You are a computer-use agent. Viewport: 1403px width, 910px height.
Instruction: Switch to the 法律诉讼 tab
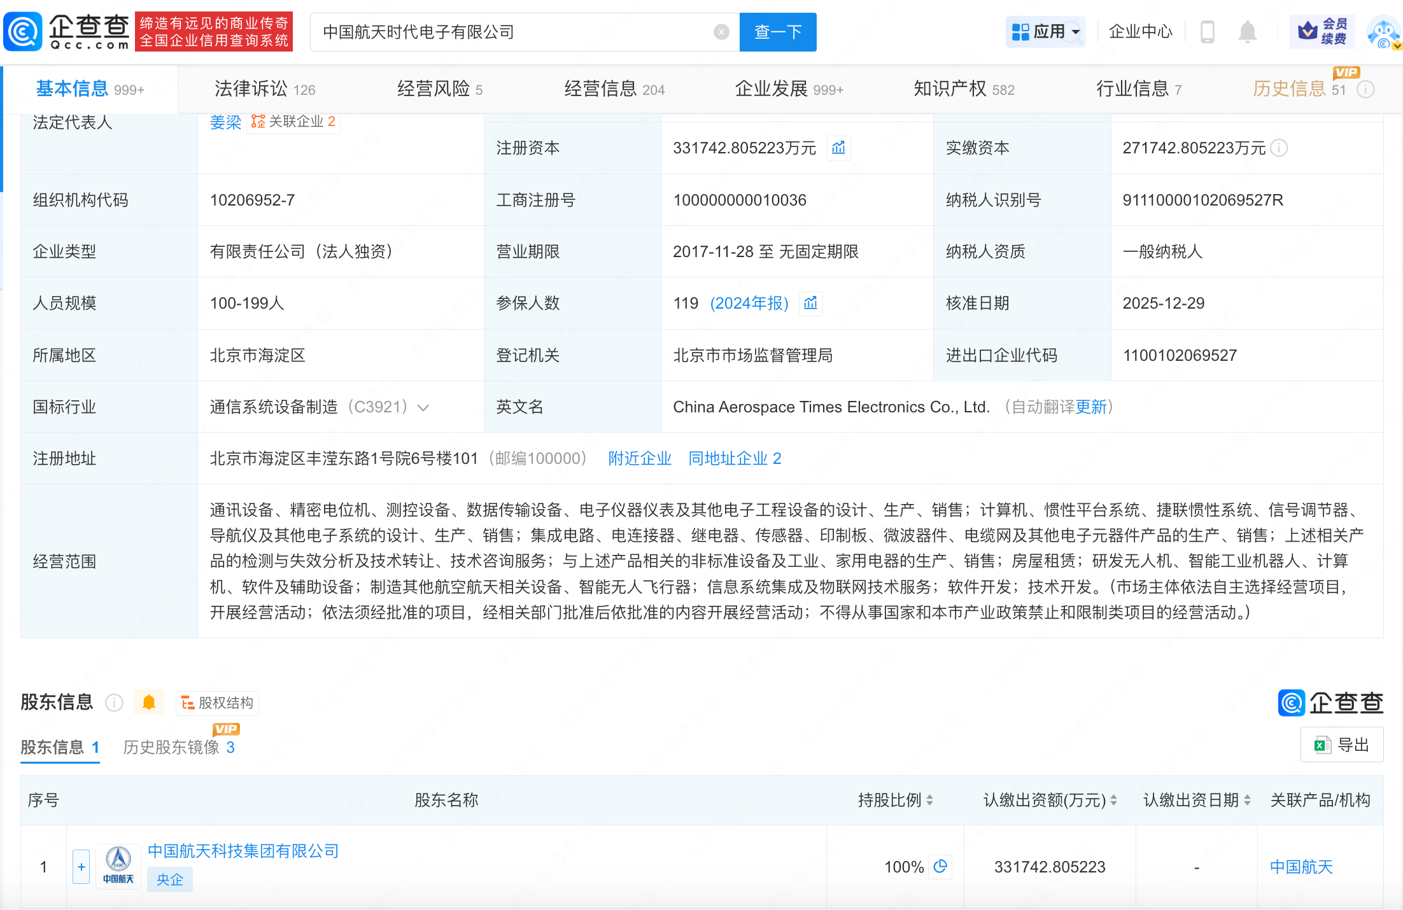coord(264,89)
